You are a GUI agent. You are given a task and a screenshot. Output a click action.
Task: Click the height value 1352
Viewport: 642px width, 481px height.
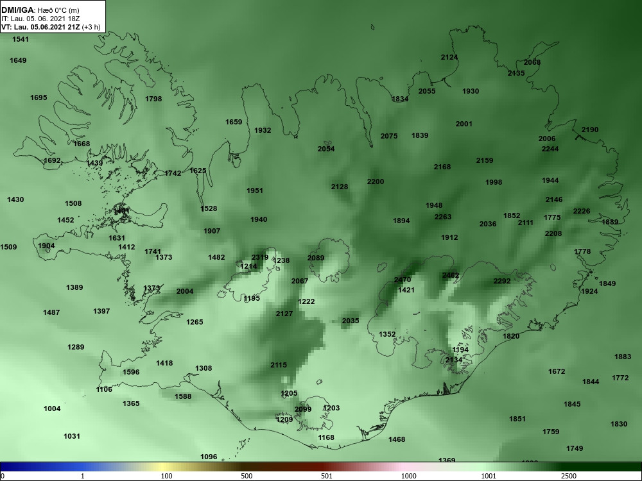coord(387,334)
